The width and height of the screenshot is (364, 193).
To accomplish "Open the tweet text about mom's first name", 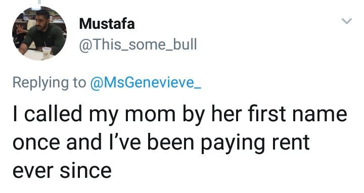I will 179,142.
